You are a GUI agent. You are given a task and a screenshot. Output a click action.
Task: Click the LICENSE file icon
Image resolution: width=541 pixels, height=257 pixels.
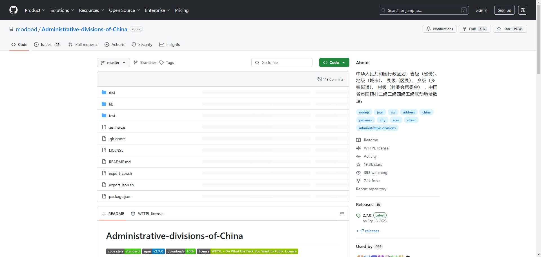[104, 150]
